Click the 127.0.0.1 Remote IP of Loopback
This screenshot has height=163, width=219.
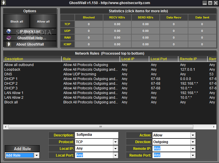pyautogui.click(x=187, y=70)
